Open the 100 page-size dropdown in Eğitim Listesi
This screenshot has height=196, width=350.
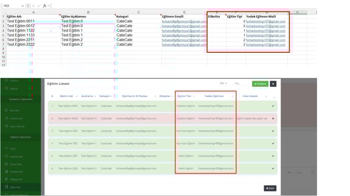[223, 83]
